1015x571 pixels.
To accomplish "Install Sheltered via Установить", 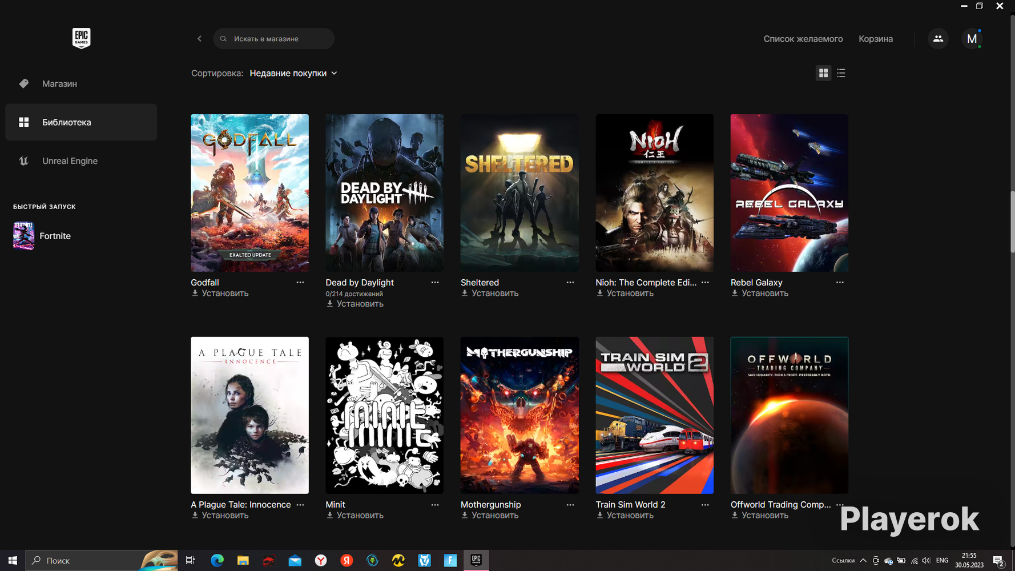I will (490, 293).
